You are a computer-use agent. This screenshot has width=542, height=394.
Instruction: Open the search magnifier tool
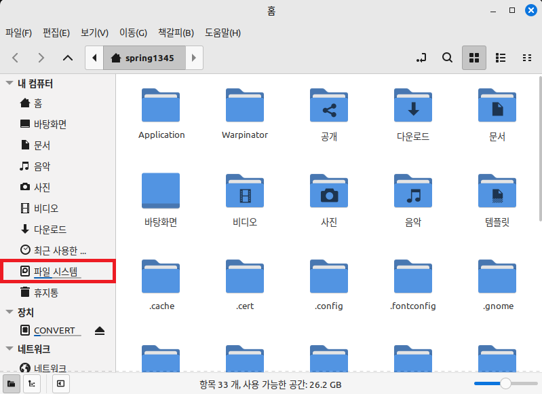click(447, 58)
